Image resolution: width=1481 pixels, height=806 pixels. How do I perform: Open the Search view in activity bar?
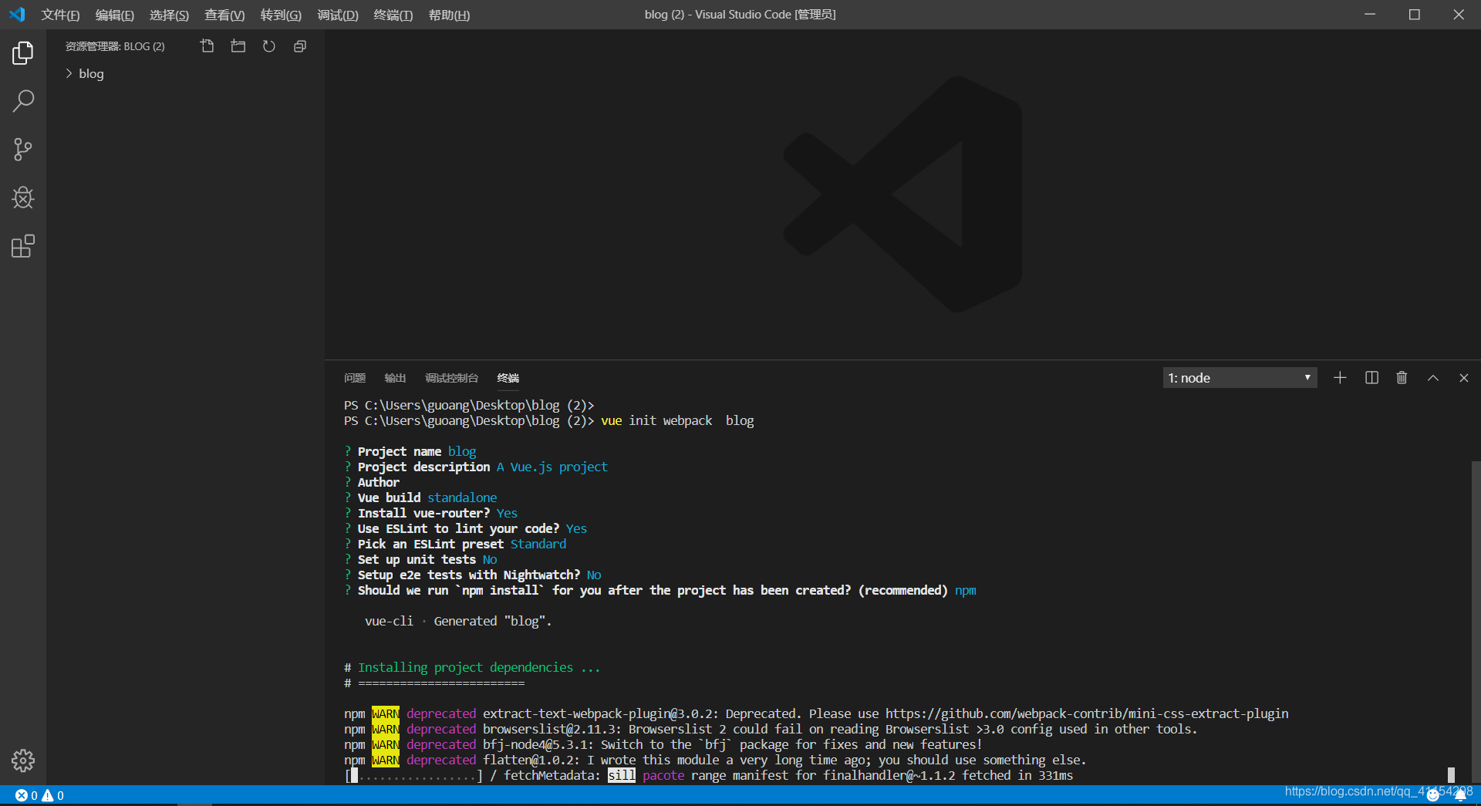point(23,101)
